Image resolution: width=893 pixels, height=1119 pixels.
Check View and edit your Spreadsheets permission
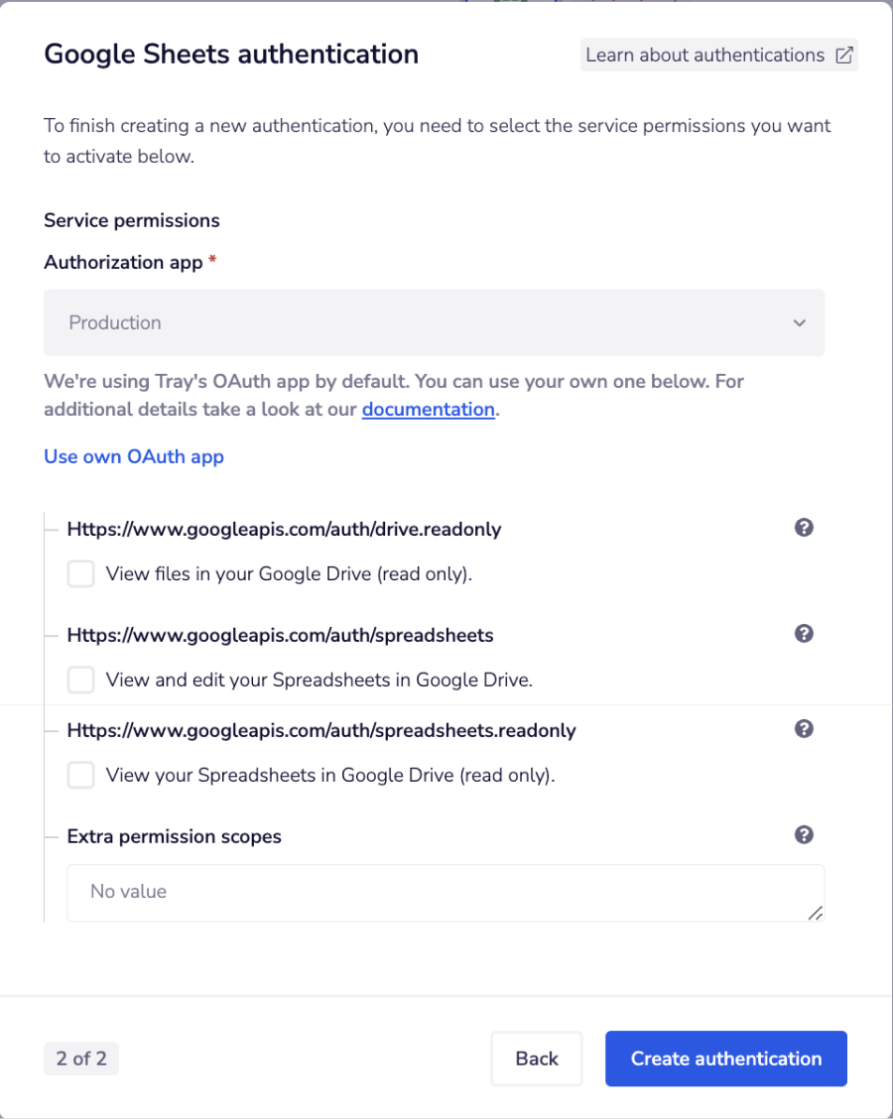[80, 680]
